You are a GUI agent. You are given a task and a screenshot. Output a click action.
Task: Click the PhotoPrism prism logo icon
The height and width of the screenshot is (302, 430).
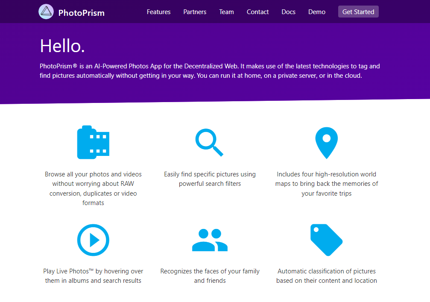46,12
